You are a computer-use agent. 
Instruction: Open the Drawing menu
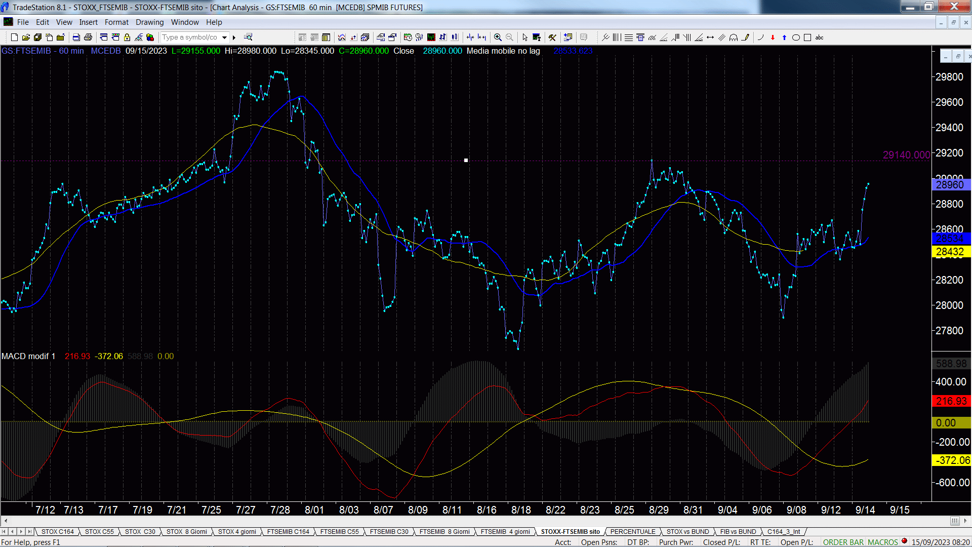point(149,22)
